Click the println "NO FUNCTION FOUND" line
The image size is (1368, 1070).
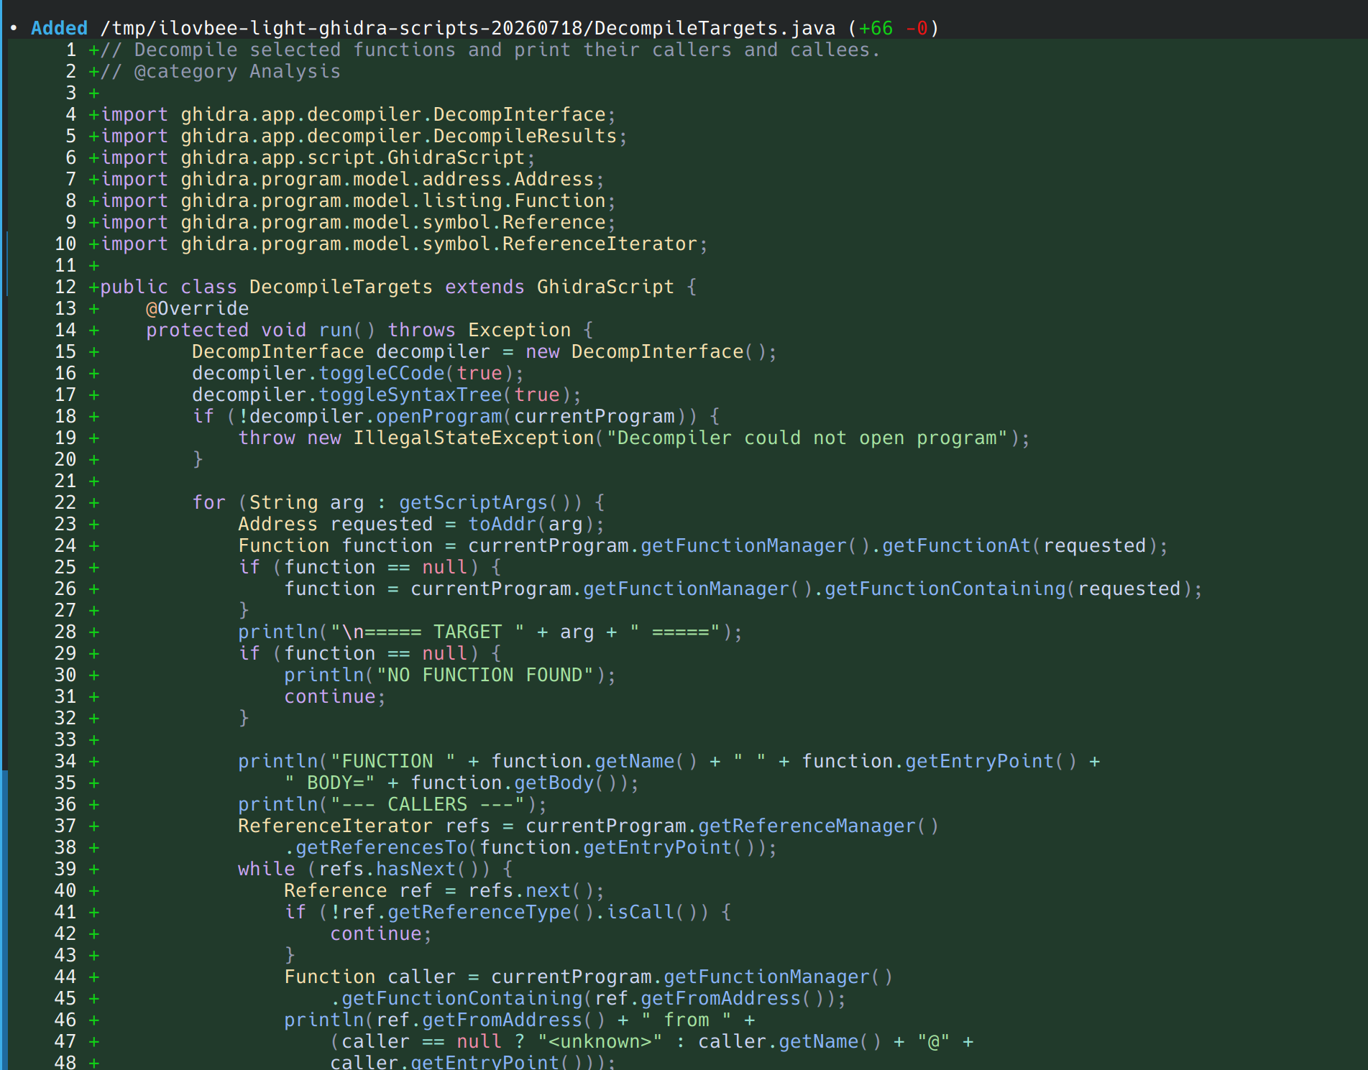[450, 675]
